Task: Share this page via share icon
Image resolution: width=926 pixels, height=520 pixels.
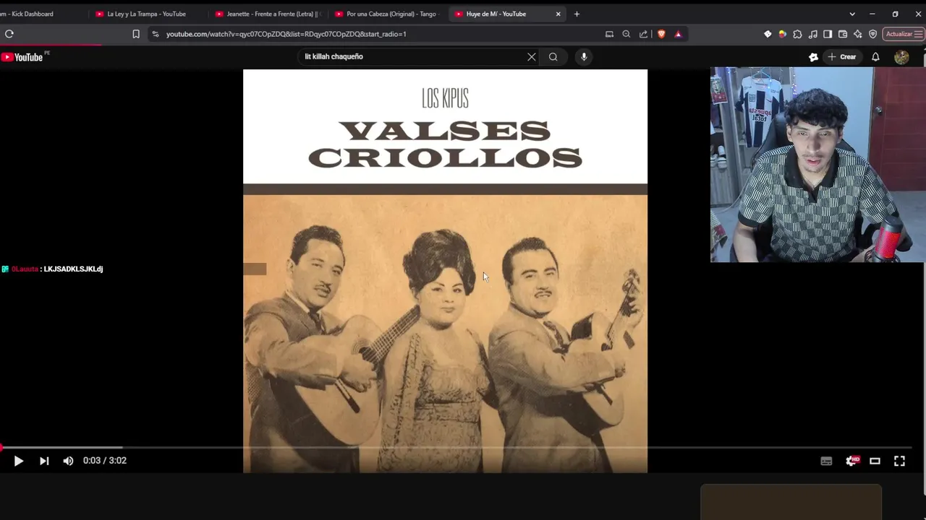Action: click(643, 34)
